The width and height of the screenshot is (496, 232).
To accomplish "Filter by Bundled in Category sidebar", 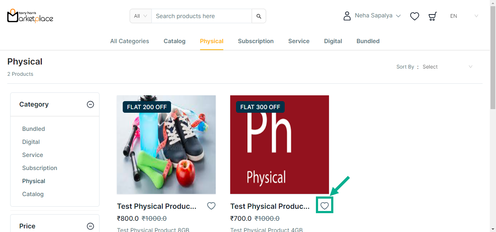I will [33, 129].
